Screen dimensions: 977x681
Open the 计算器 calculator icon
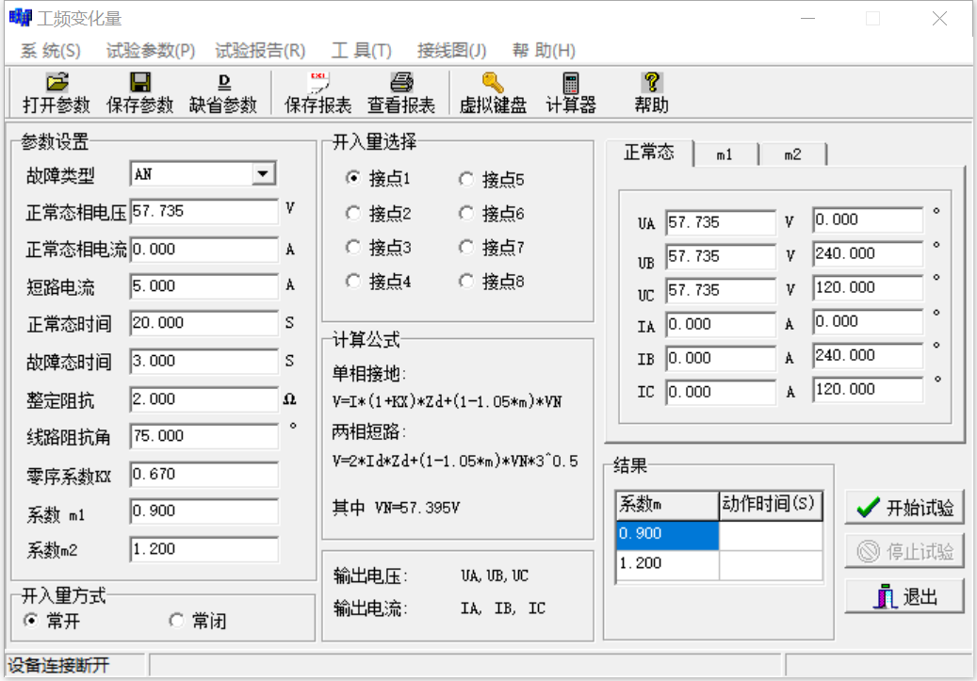(571, 83)
